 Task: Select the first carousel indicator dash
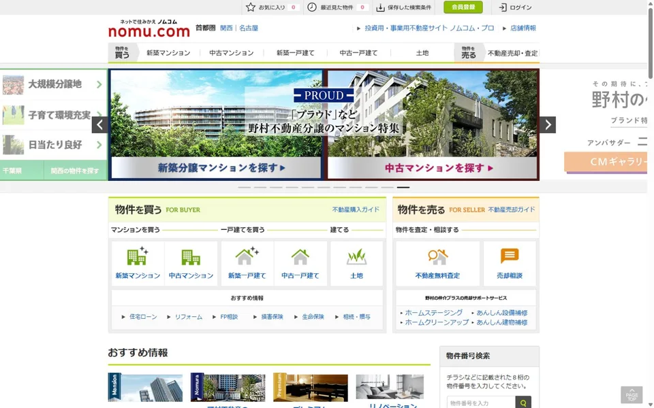[x=245, y=188]
